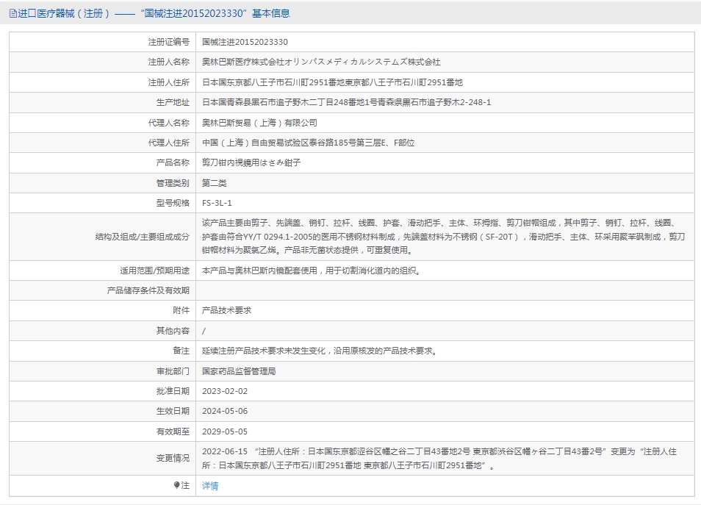The width and height of the screenshot is (701, 505).
Task: Click the lightbulb icon beside 注
Action: (x=176, y=486)
